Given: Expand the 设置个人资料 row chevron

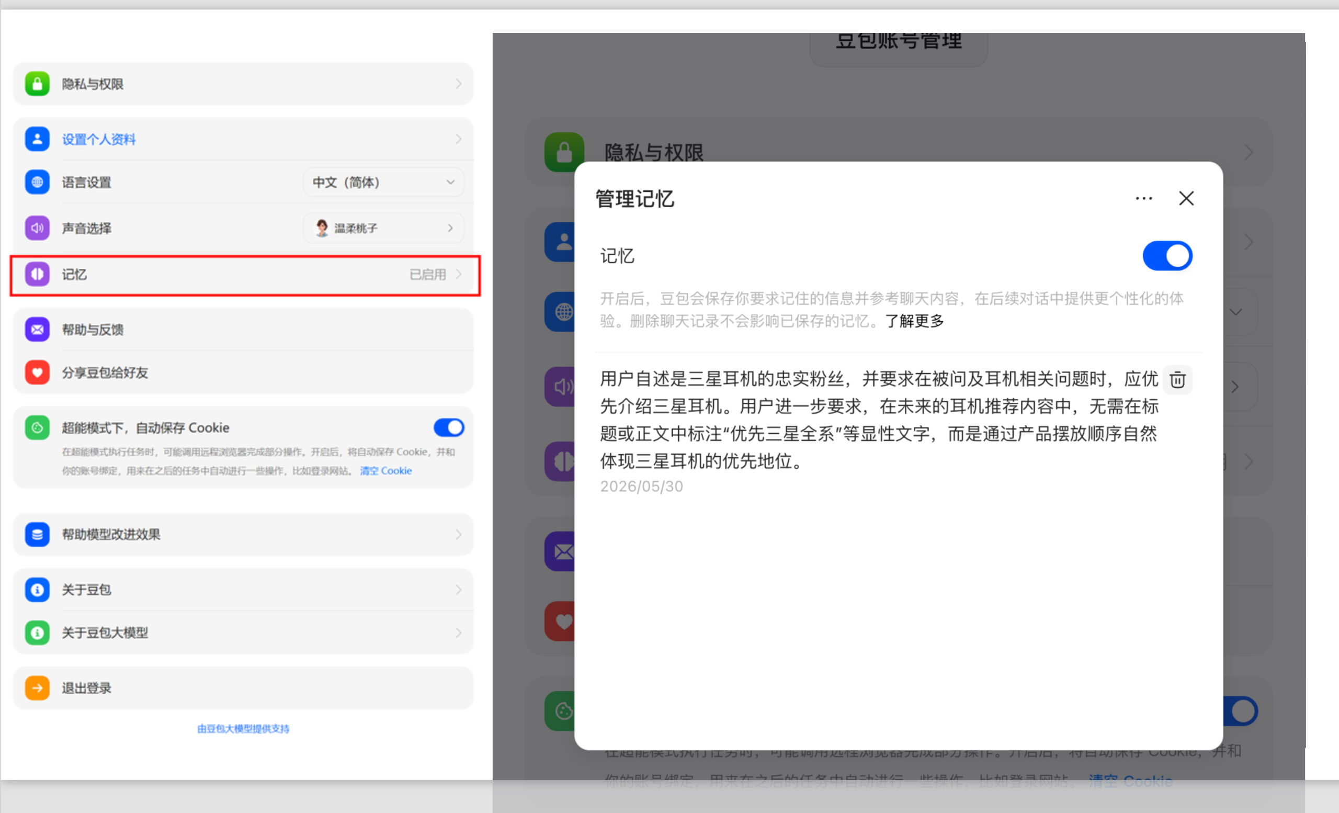Looking at the screenshot, I should coord(459,139).
